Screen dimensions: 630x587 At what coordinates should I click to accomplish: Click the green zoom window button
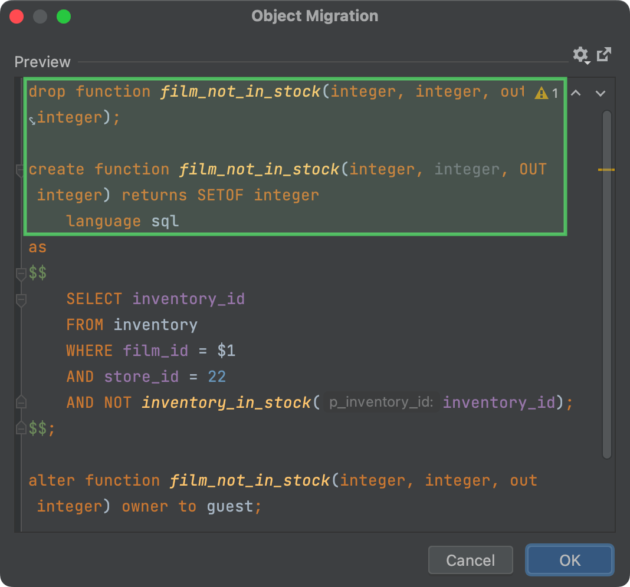(x=64, y=17)
